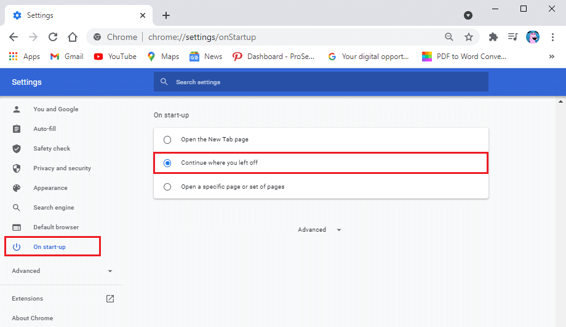Switch to Appearance settings section
Viewport: 566px width, 327px height.
click(x=50, y=188)
